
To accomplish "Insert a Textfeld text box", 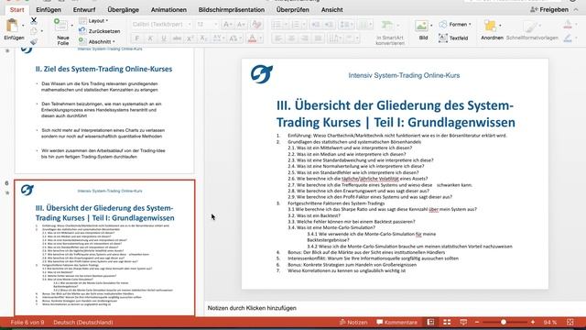I will click(x=453, y=38).
